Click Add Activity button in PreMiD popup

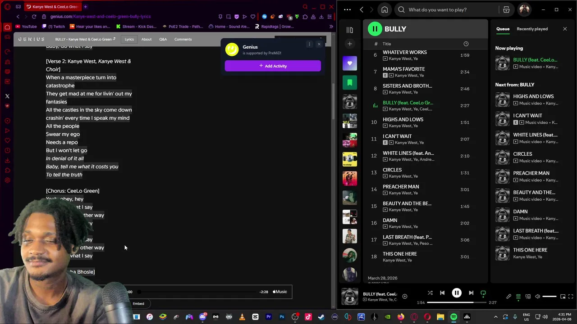(273, 66)
